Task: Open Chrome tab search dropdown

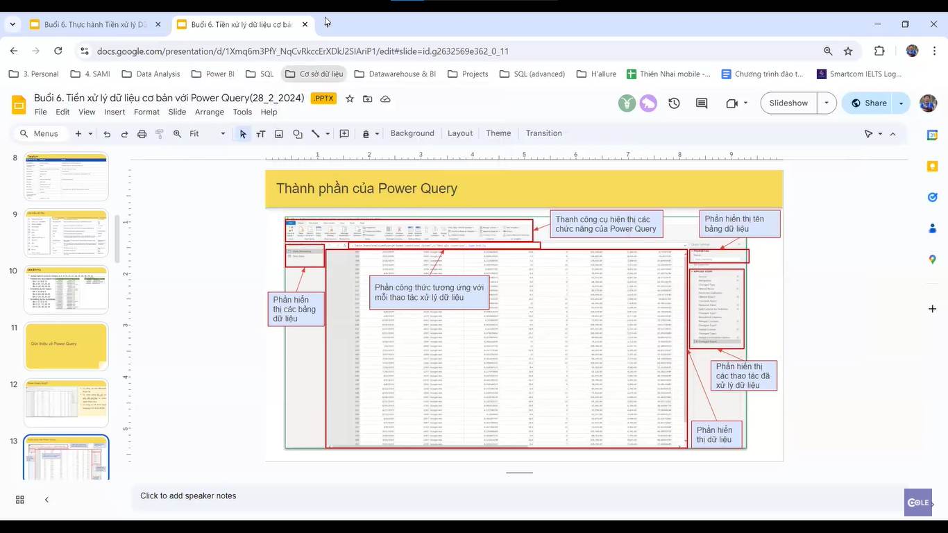Action: point(12,24)
